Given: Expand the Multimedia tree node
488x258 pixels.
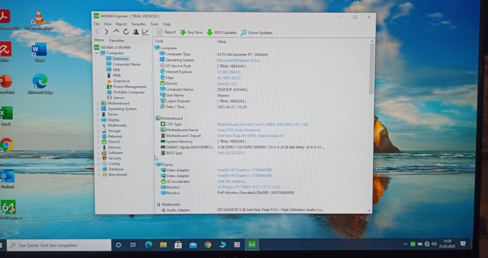Looking at the screenshot, I should pos(98,126).
